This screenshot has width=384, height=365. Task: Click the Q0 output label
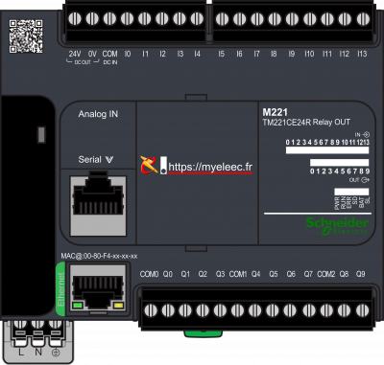point(168,274)
